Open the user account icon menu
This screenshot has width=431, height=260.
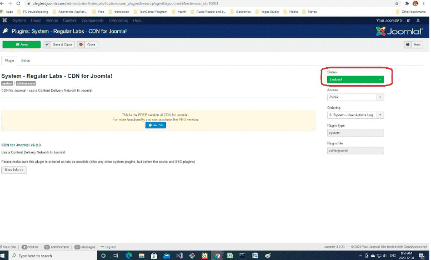pyautogui.click(x=418, y=21)
